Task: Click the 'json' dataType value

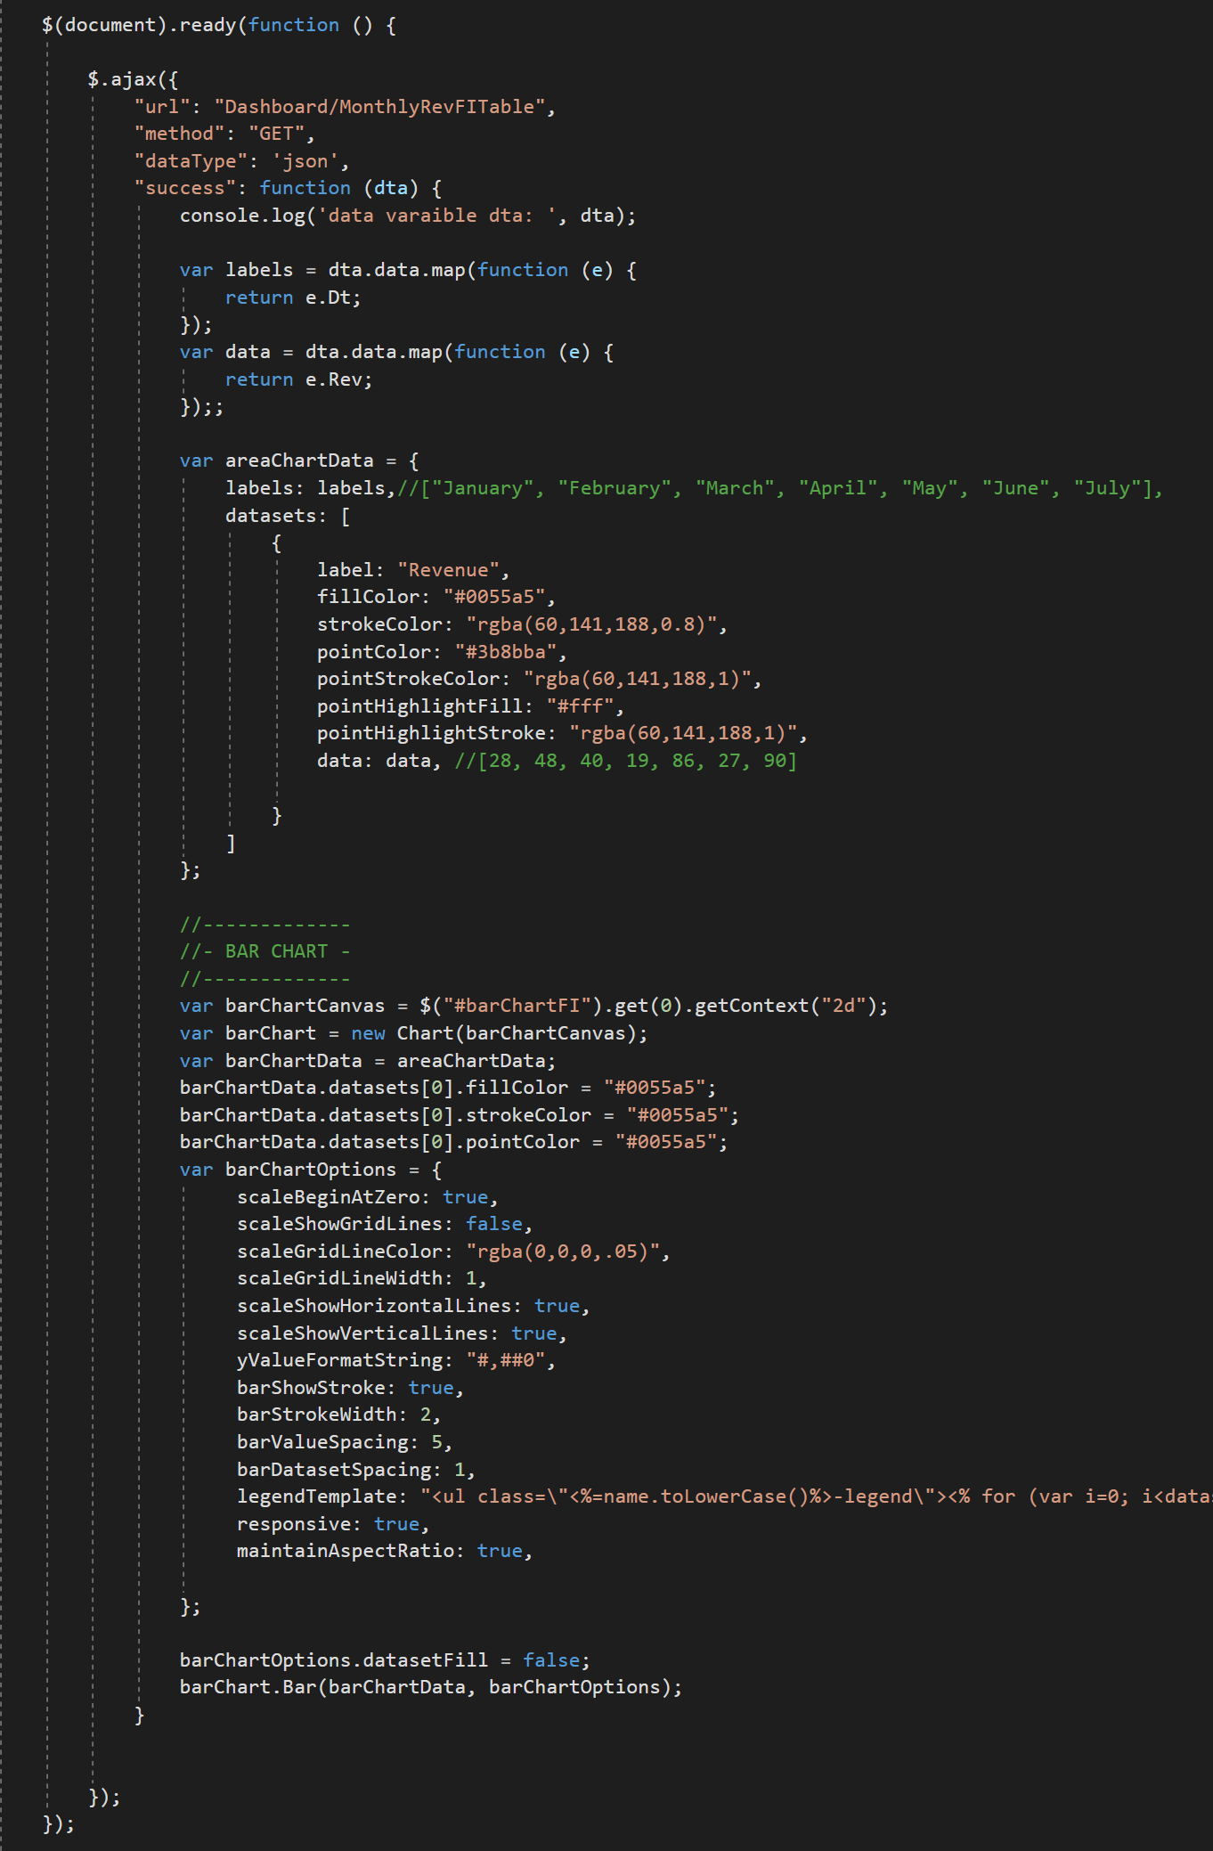Action: [x=305, y=161]
